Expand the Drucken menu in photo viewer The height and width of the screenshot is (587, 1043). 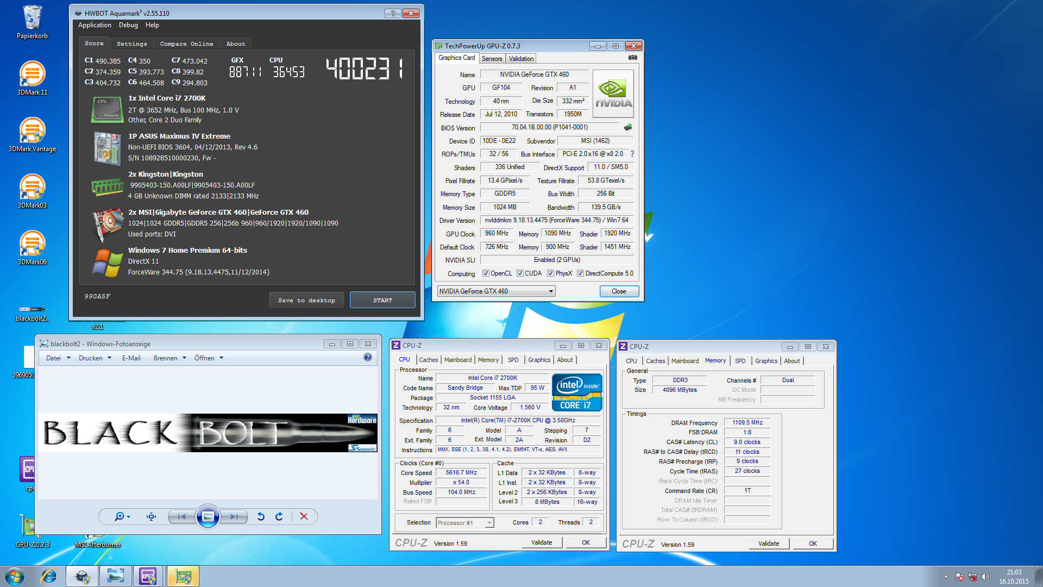click(x=95, y=358)
